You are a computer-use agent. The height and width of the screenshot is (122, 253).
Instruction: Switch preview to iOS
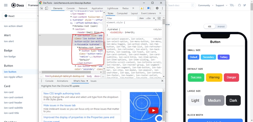(209, 27)
